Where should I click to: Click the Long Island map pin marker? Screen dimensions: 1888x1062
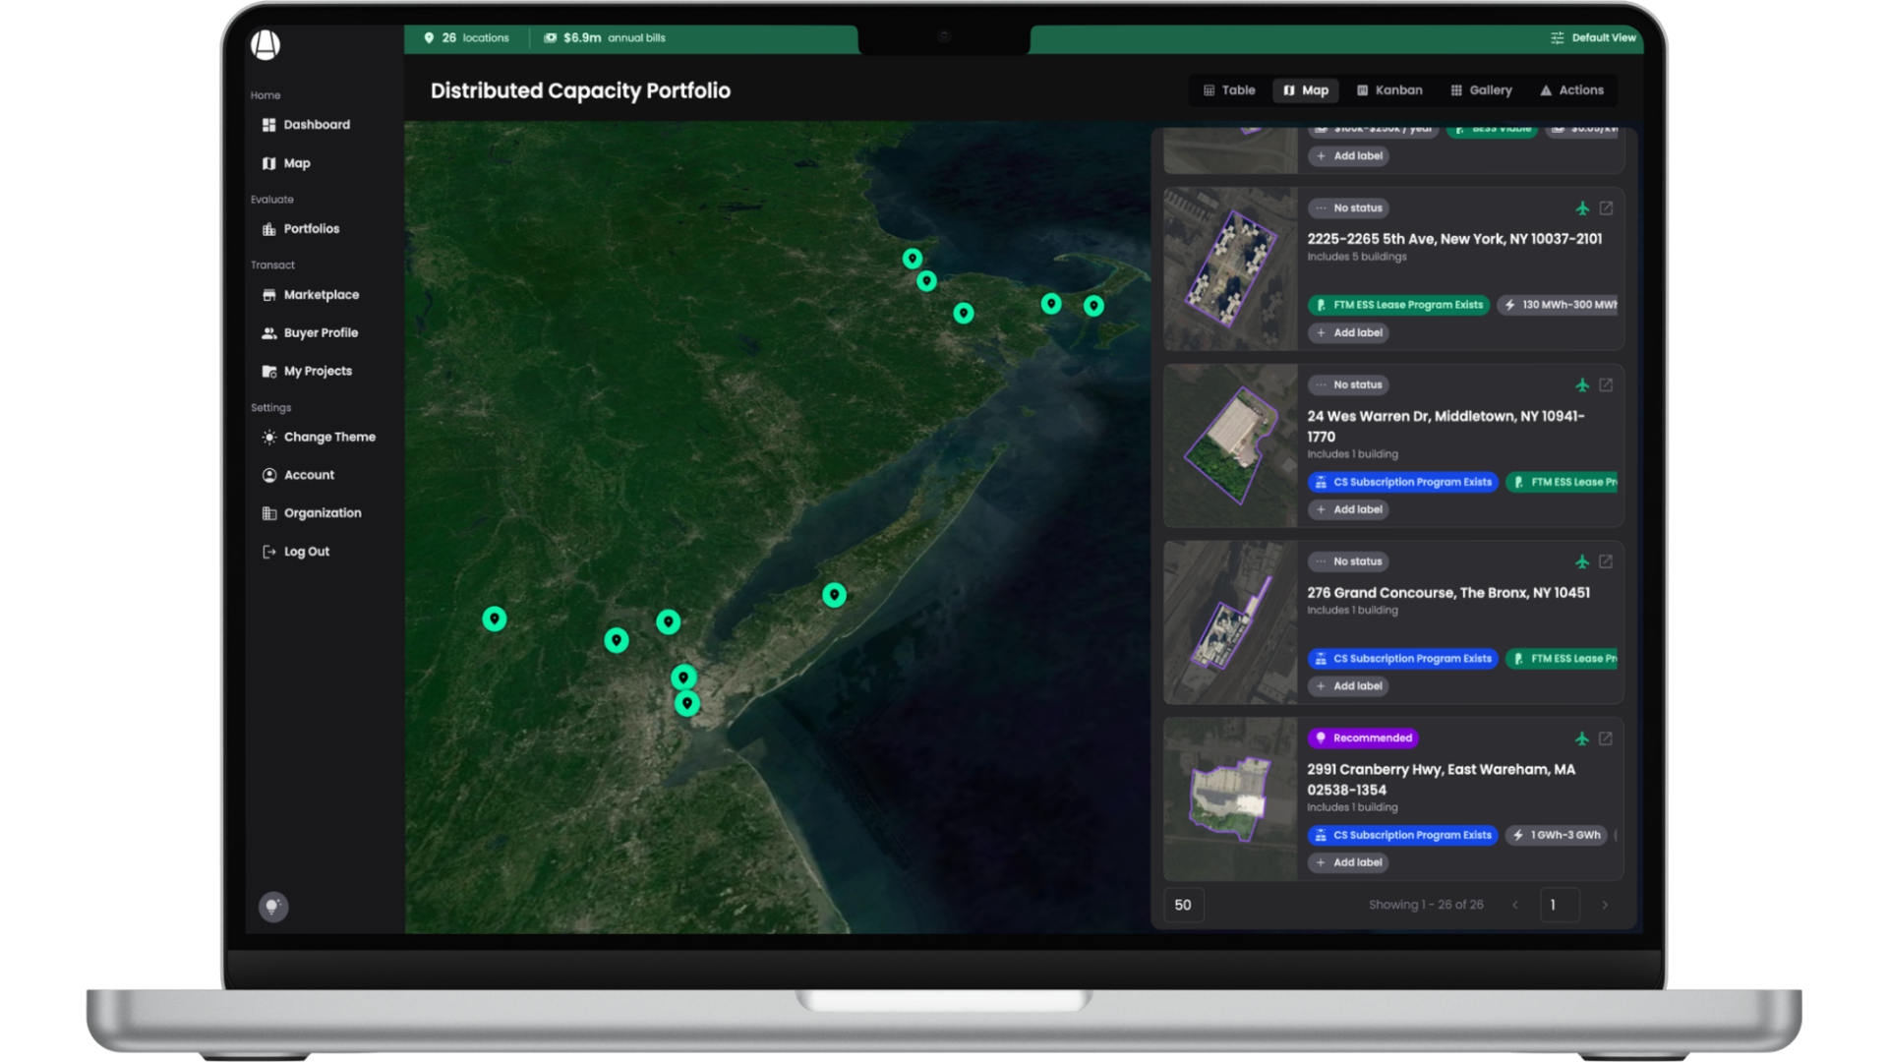(x=834, y=595)
